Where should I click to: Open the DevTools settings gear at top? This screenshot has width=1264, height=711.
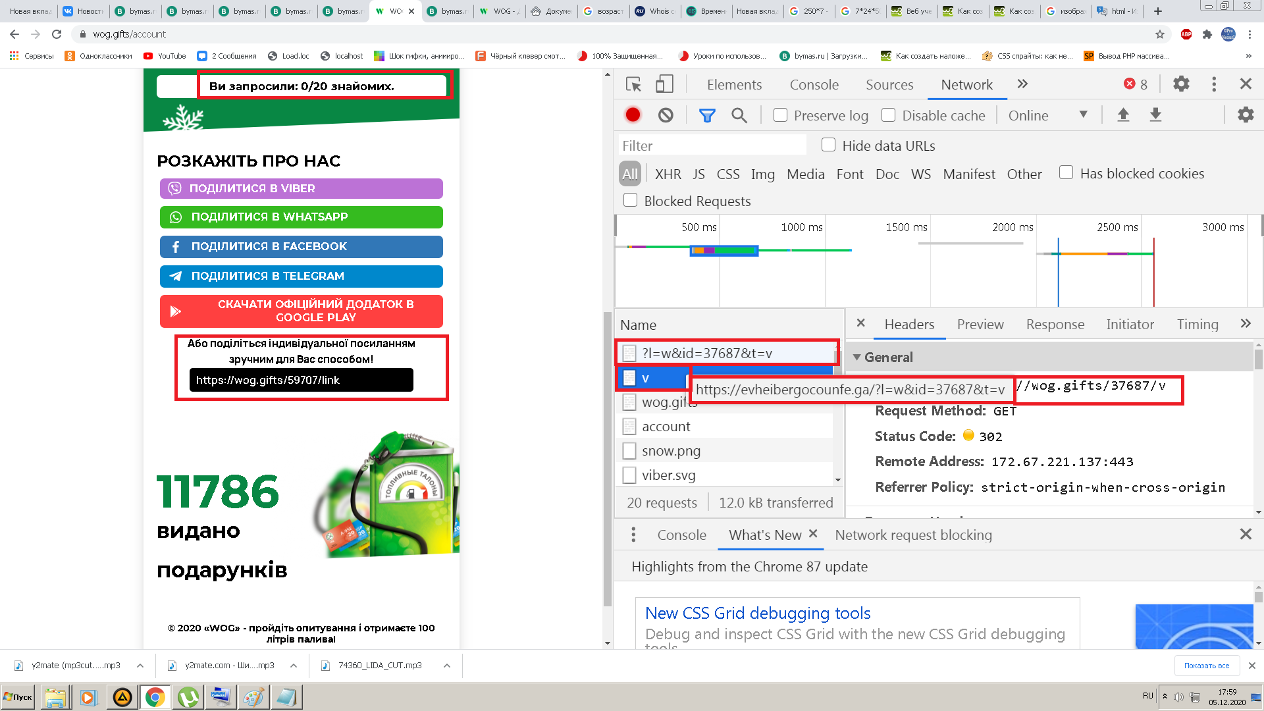tap(1182, 84)
